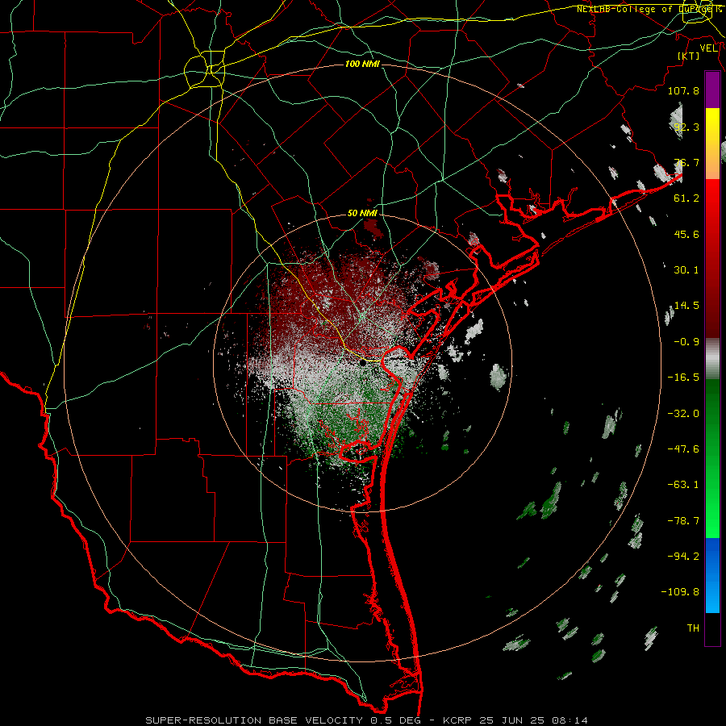Click the 14.5 velocity scale value
The width and height of the screenshot is (726, 726).
coord(686,306)
